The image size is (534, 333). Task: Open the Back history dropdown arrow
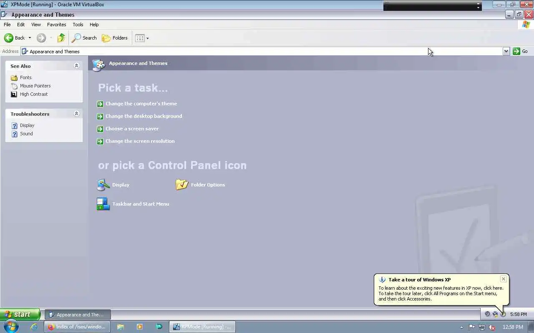coord(30,38)
